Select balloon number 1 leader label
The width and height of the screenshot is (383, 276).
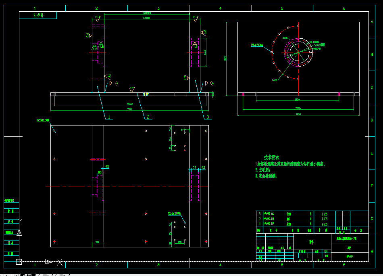109,117
